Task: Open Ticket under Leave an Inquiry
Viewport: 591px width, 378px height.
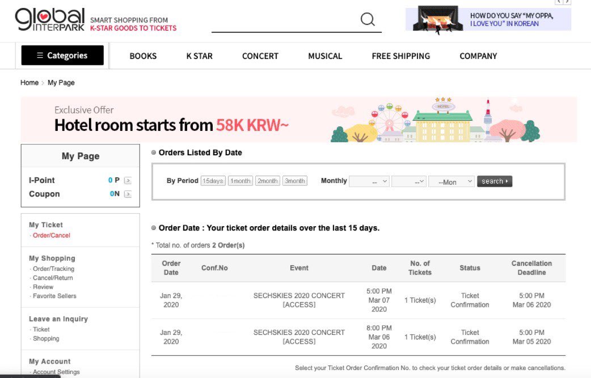Action: pyautogui.click(x=41, y=329)
